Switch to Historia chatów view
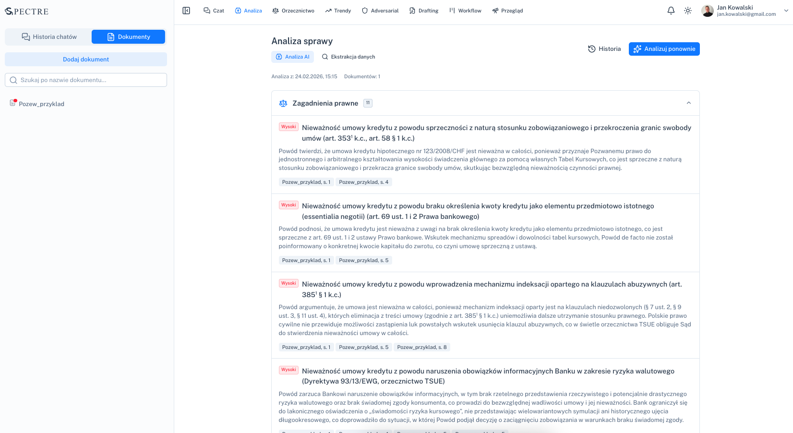 click(48, 36)
